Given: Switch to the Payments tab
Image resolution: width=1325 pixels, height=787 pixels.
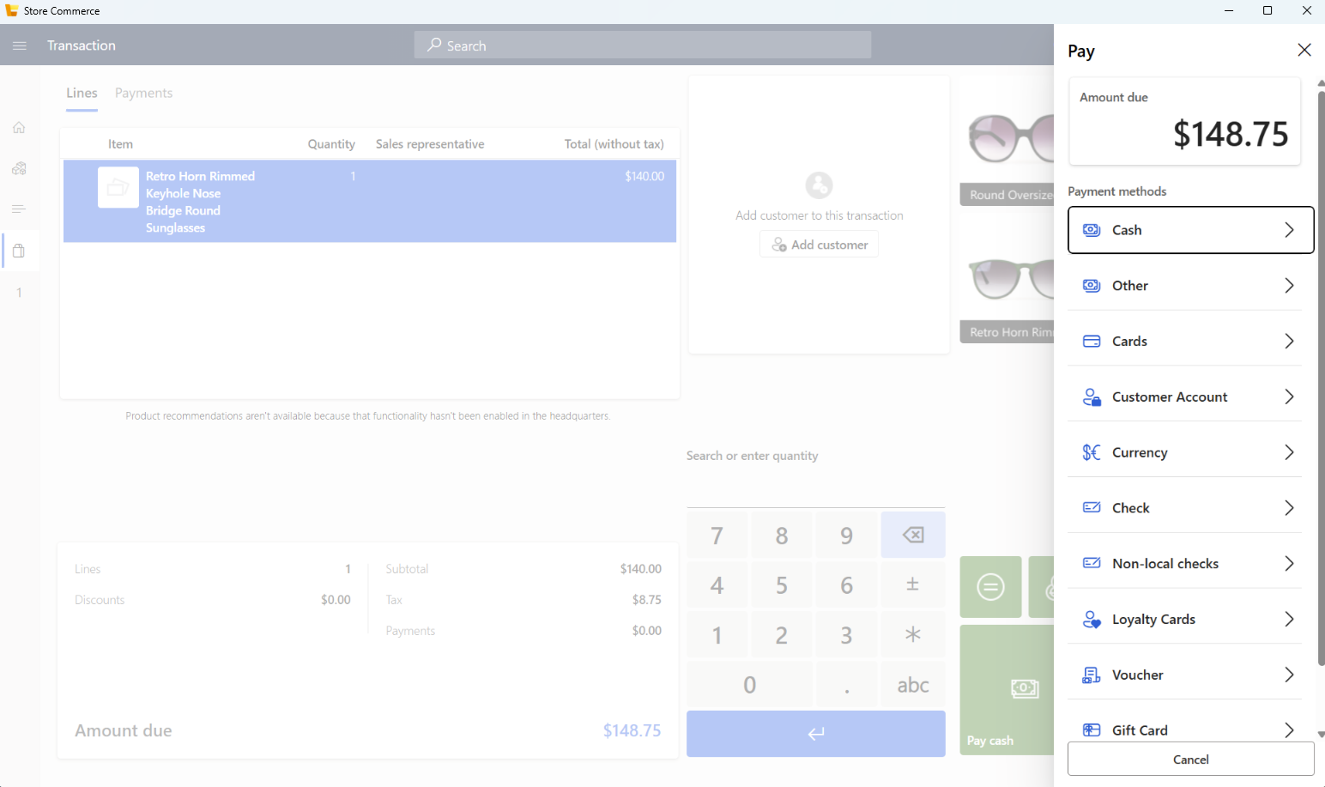Looking at the screenshot, I should click(143, 92).
